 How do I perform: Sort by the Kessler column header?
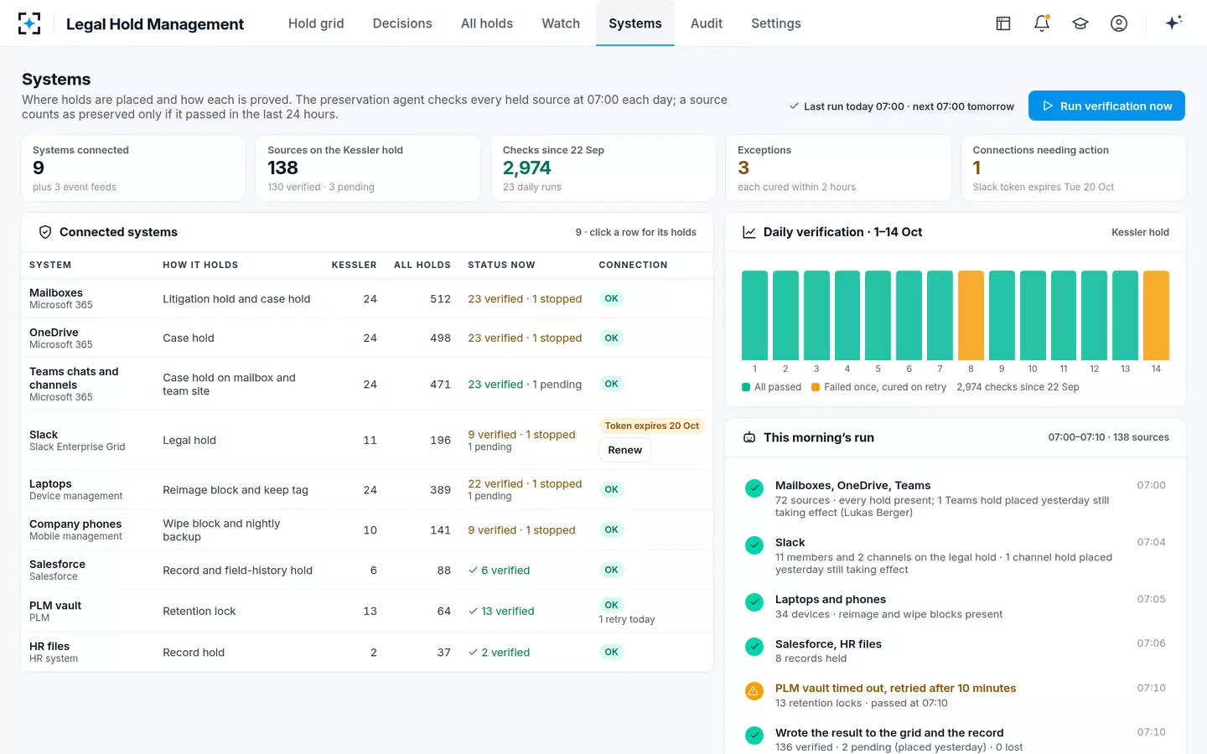tap(354, 265)
